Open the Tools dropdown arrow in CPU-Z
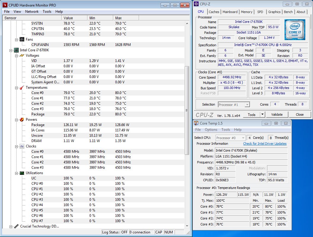313x237 pixels. [x=263, y=114]
